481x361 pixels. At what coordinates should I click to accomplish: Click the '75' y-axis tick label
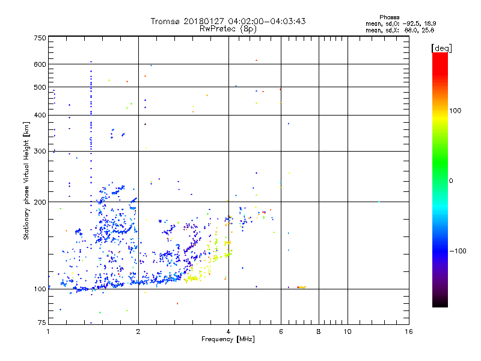[x=42, y=322]
